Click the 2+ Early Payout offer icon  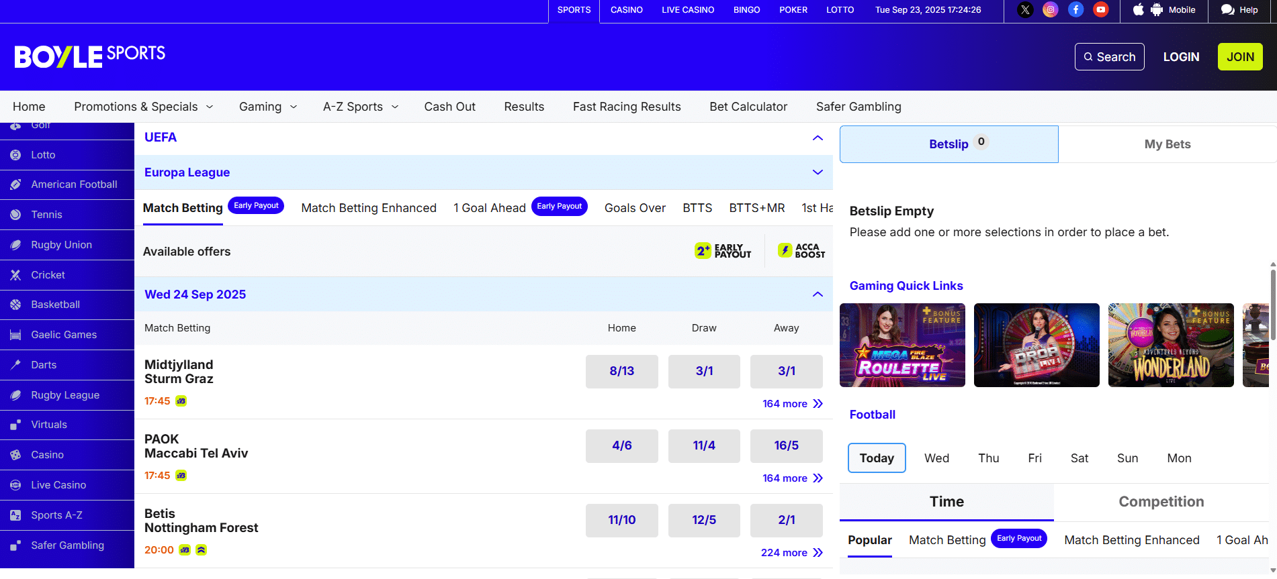click(723, 251)
